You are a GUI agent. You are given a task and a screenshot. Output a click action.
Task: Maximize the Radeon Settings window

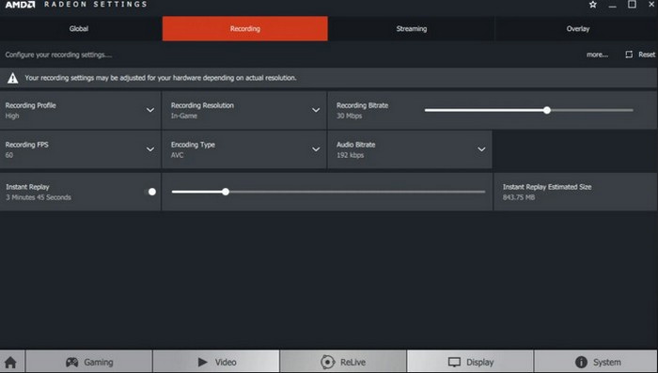pos(632,5)
